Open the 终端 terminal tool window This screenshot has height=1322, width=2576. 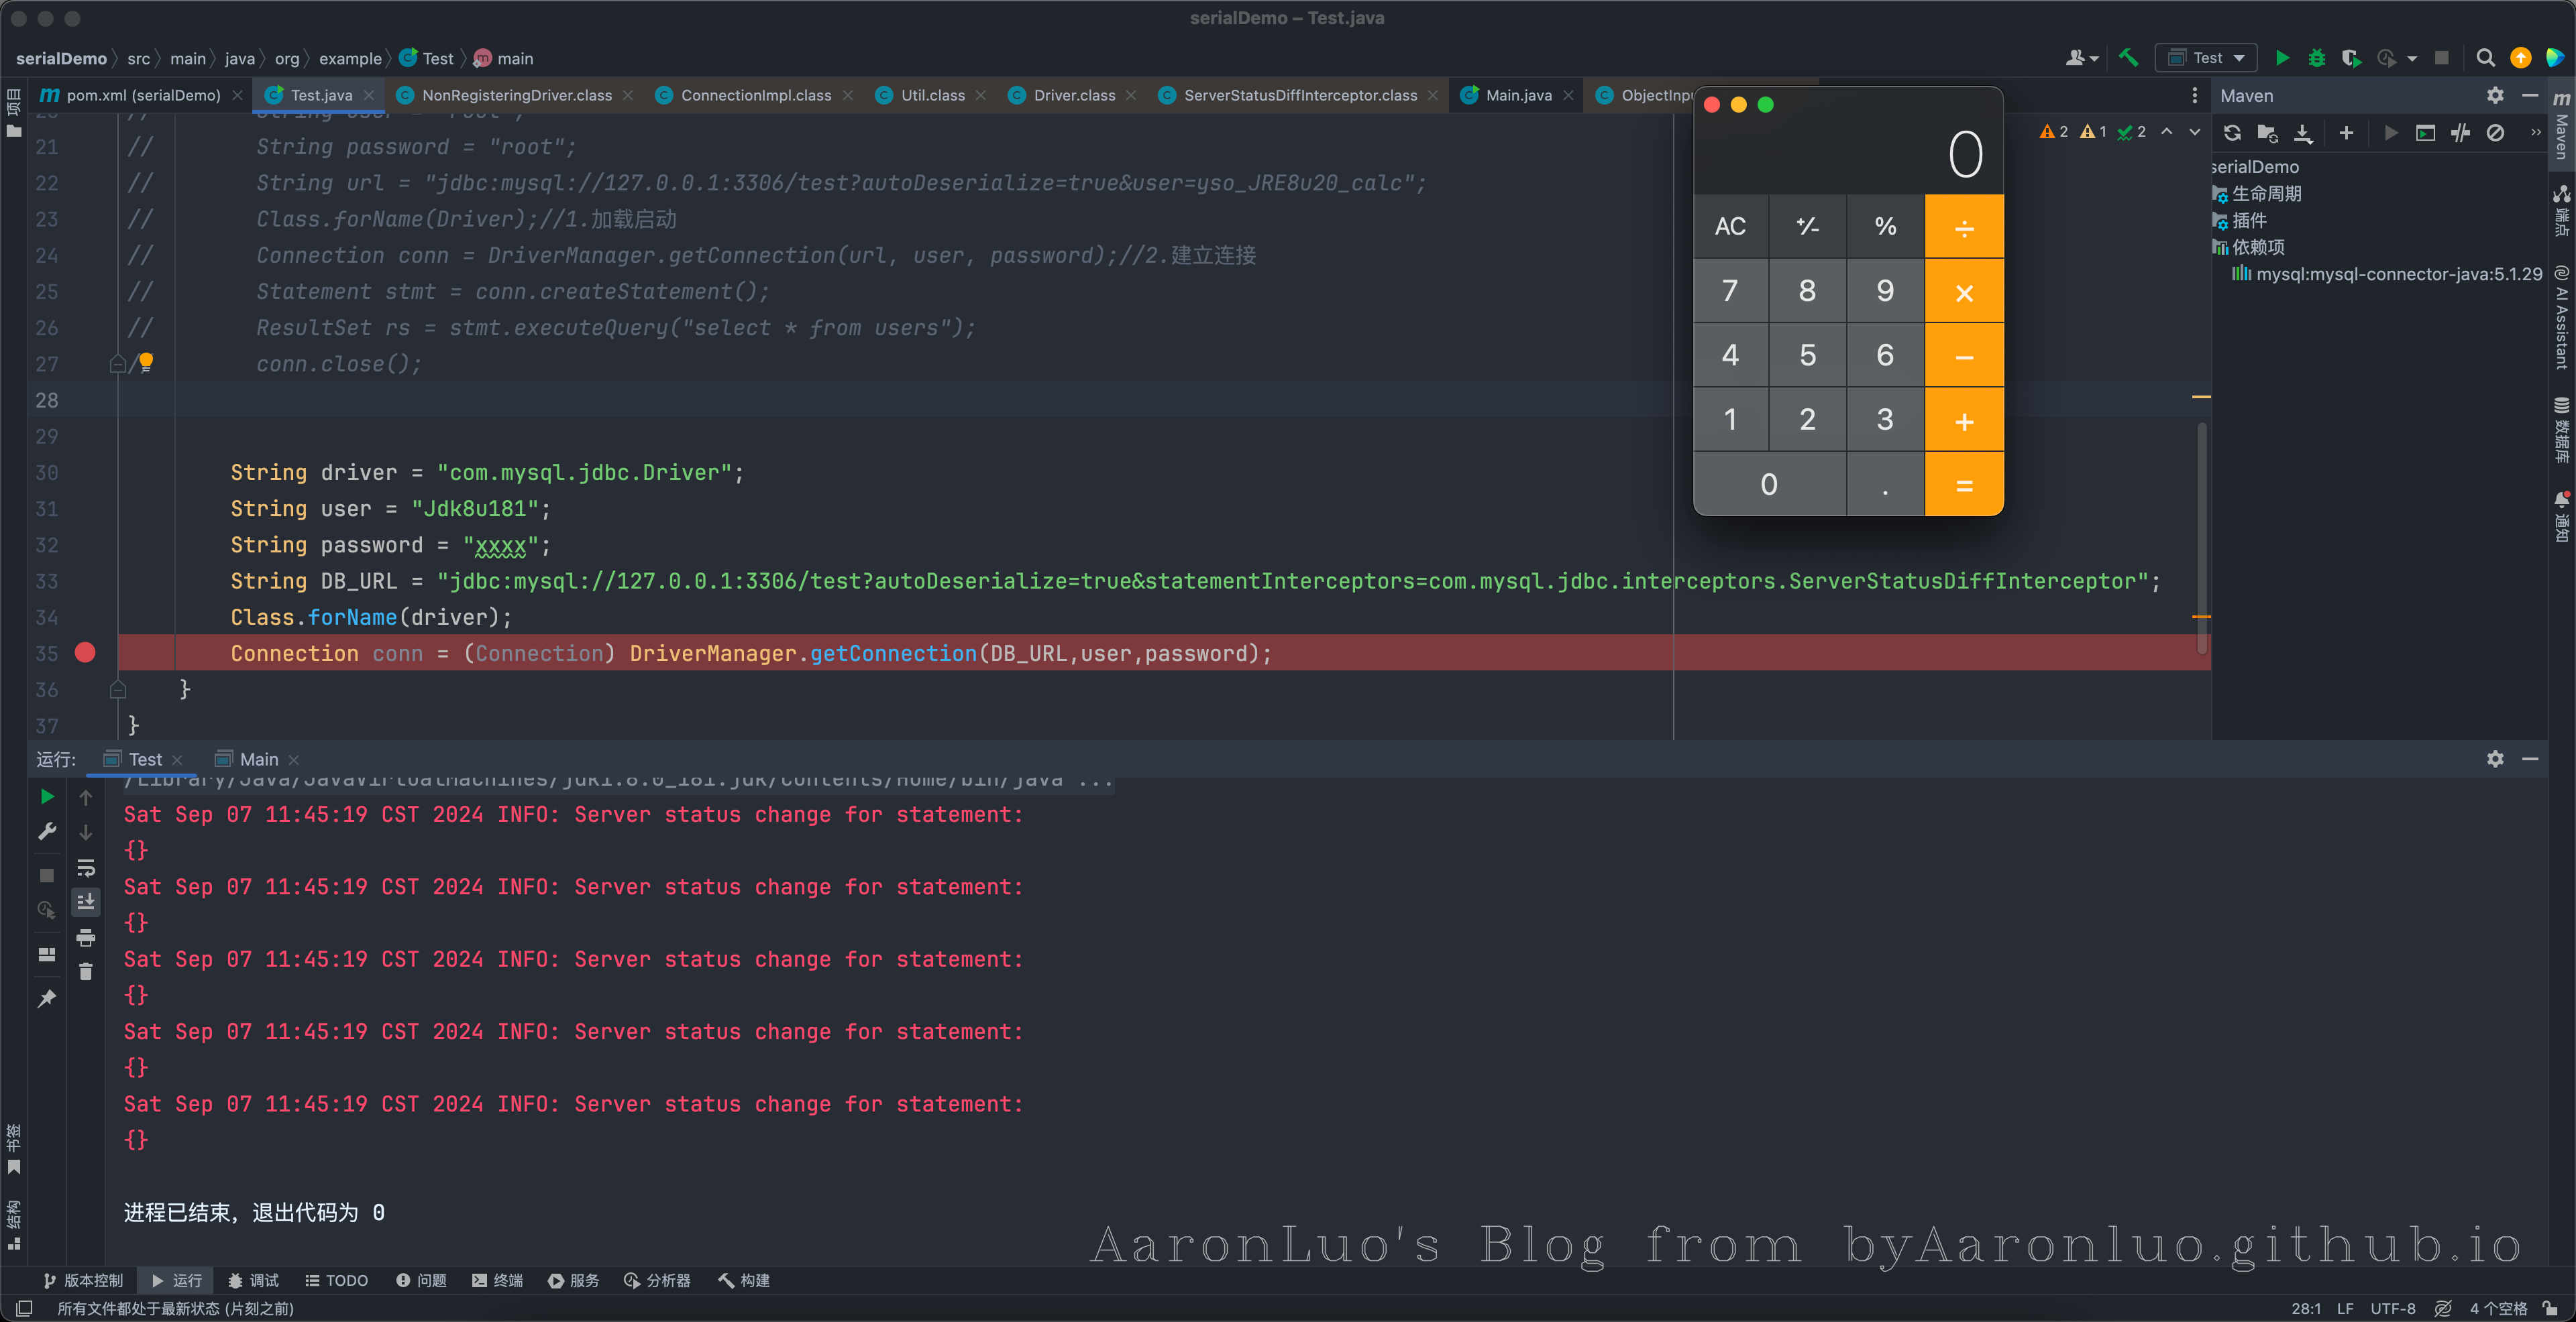coord(498,1280)
